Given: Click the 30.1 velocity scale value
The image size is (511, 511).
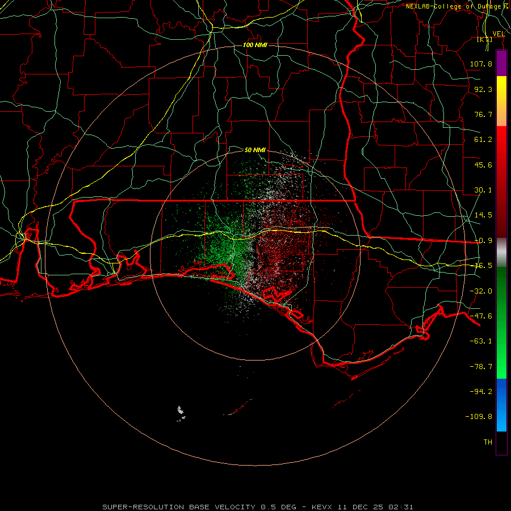Looking at the screenshot, I should (x=483, y=190).
